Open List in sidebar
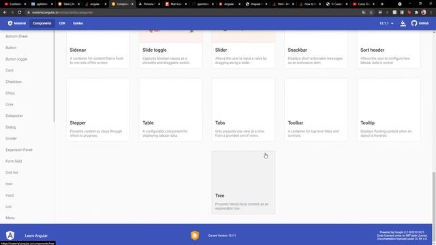Image resolution: width=436 pixels, height=245 pixels. [x=9, y=207]
